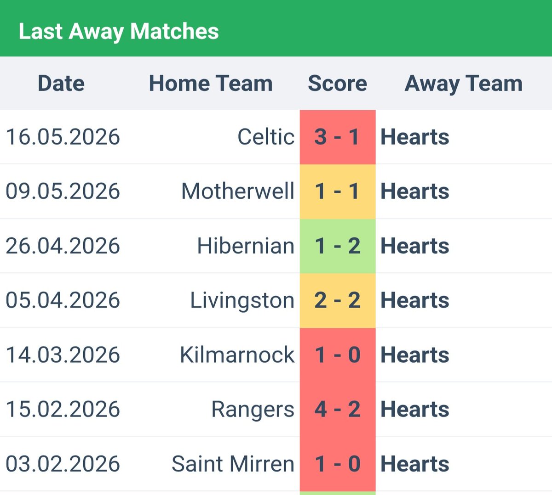Click the green 1 - 2 score cell
Image resolution: width=552 pixels, height=495 pixels.
tap(338, 246)
